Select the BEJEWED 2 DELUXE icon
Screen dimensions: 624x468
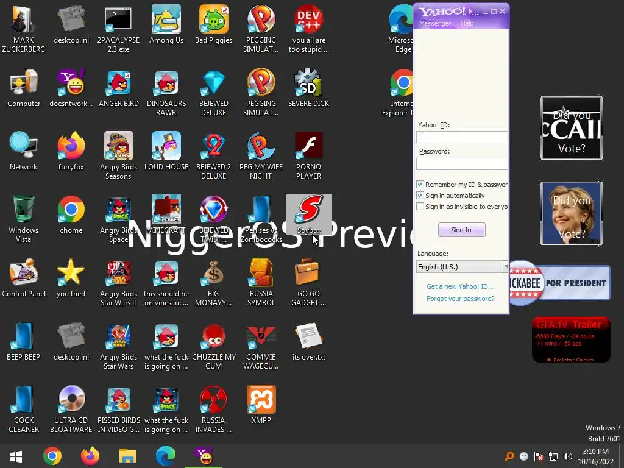(x=214, y=155)
